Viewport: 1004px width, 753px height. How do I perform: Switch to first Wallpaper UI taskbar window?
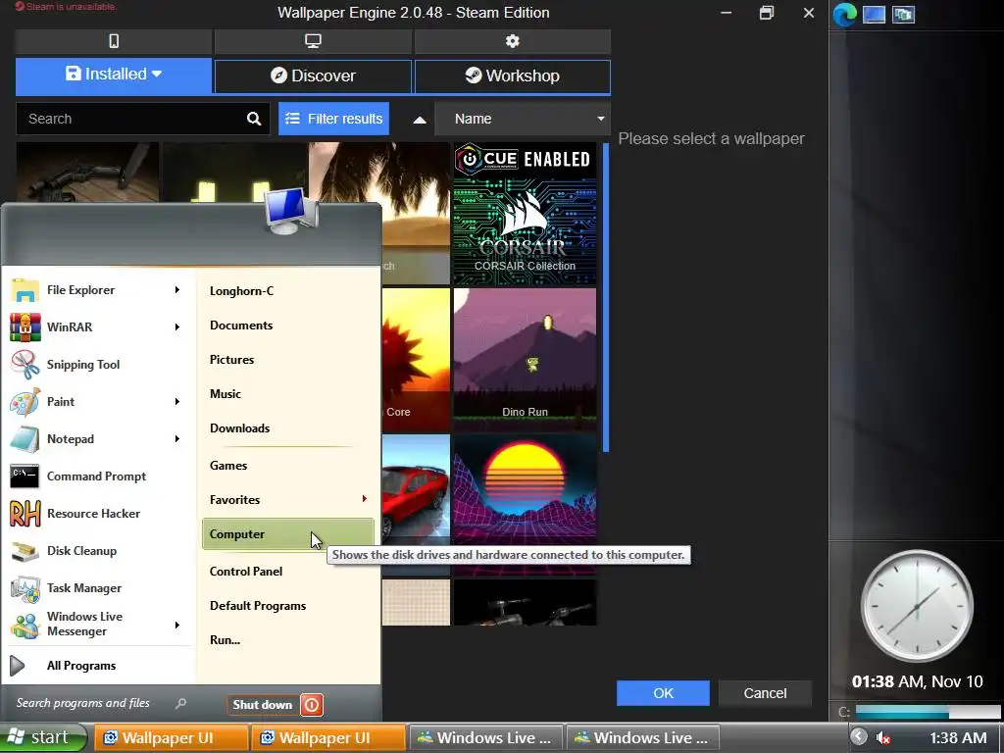171,737
